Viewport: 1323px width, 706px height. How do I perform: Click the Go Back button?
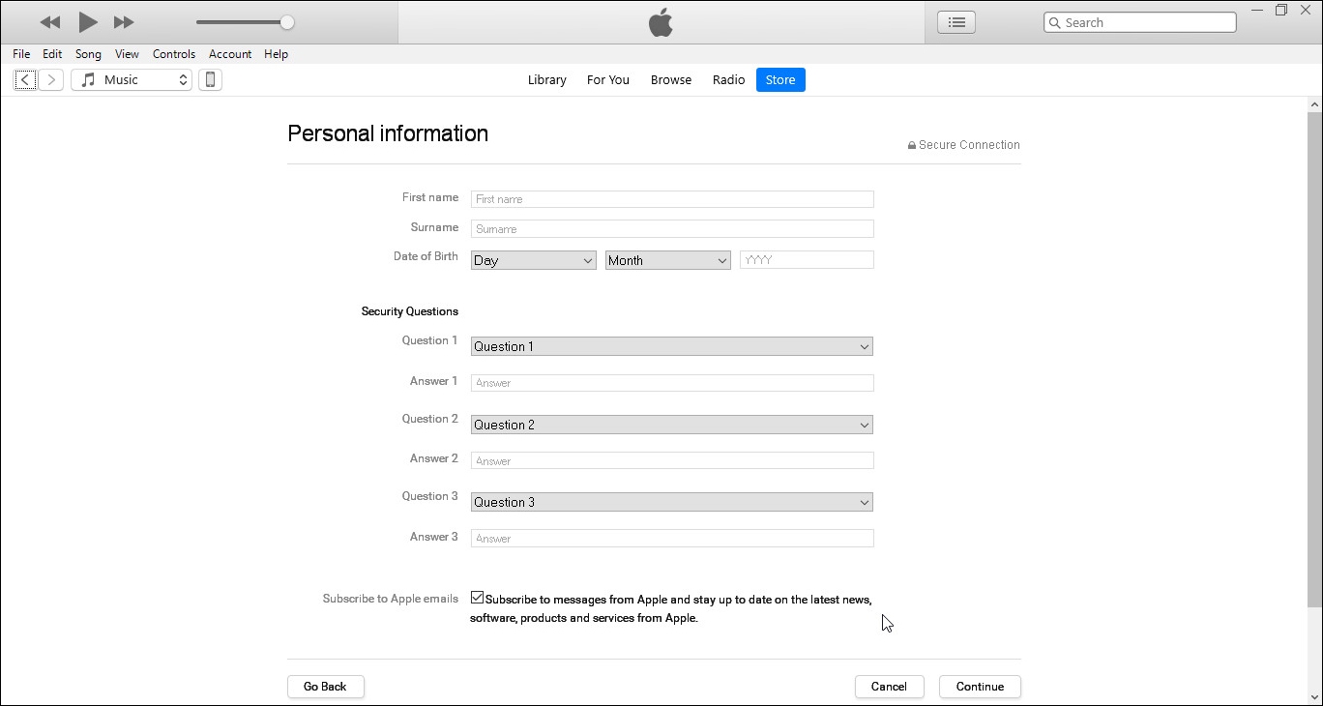325,687
